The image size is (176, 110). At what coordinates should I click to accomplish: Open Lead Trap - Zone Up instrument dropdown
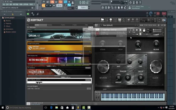click(x=114, y=30)
